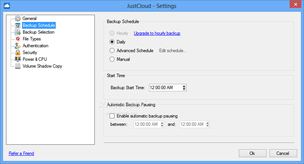Select the Daily backup option
This screenshot has height=164, width=304.
112,42
